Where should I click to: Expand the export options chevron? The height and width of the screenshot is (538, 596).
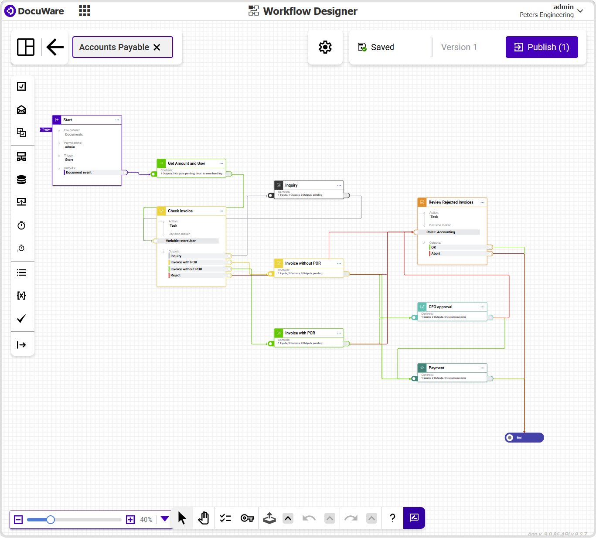point(288,518)
